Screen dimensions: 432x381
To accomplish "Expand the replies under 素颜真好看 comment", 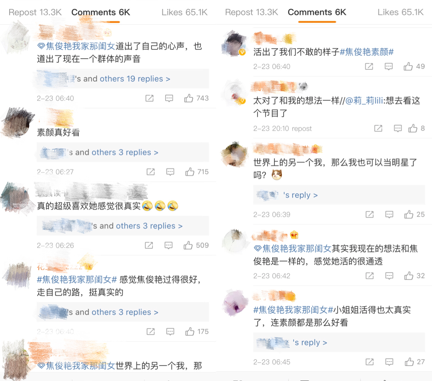I will (123, 152).
